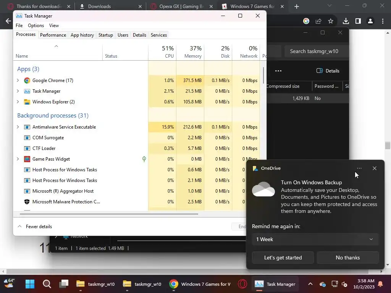Viewport: 391px width, 293px height.
Task: Toggle the Details pane in File Explorer
Action: pyautogui.click(x=328, y=71)
